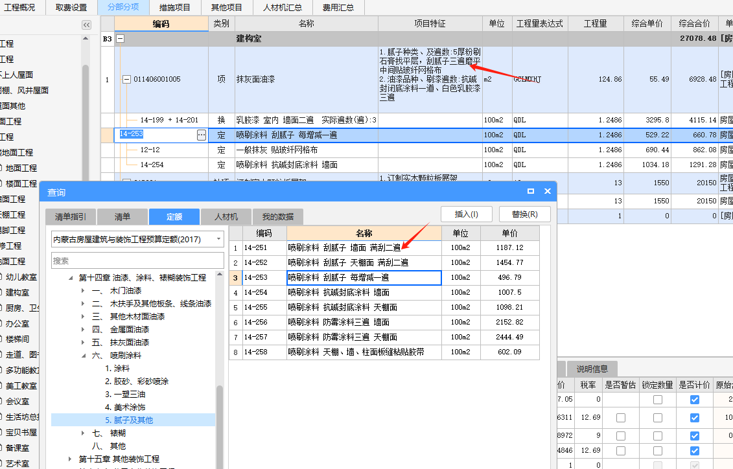Screen dimensions: 733x469
Task: Open the 说明信息 tab
Action: point(592,369)
